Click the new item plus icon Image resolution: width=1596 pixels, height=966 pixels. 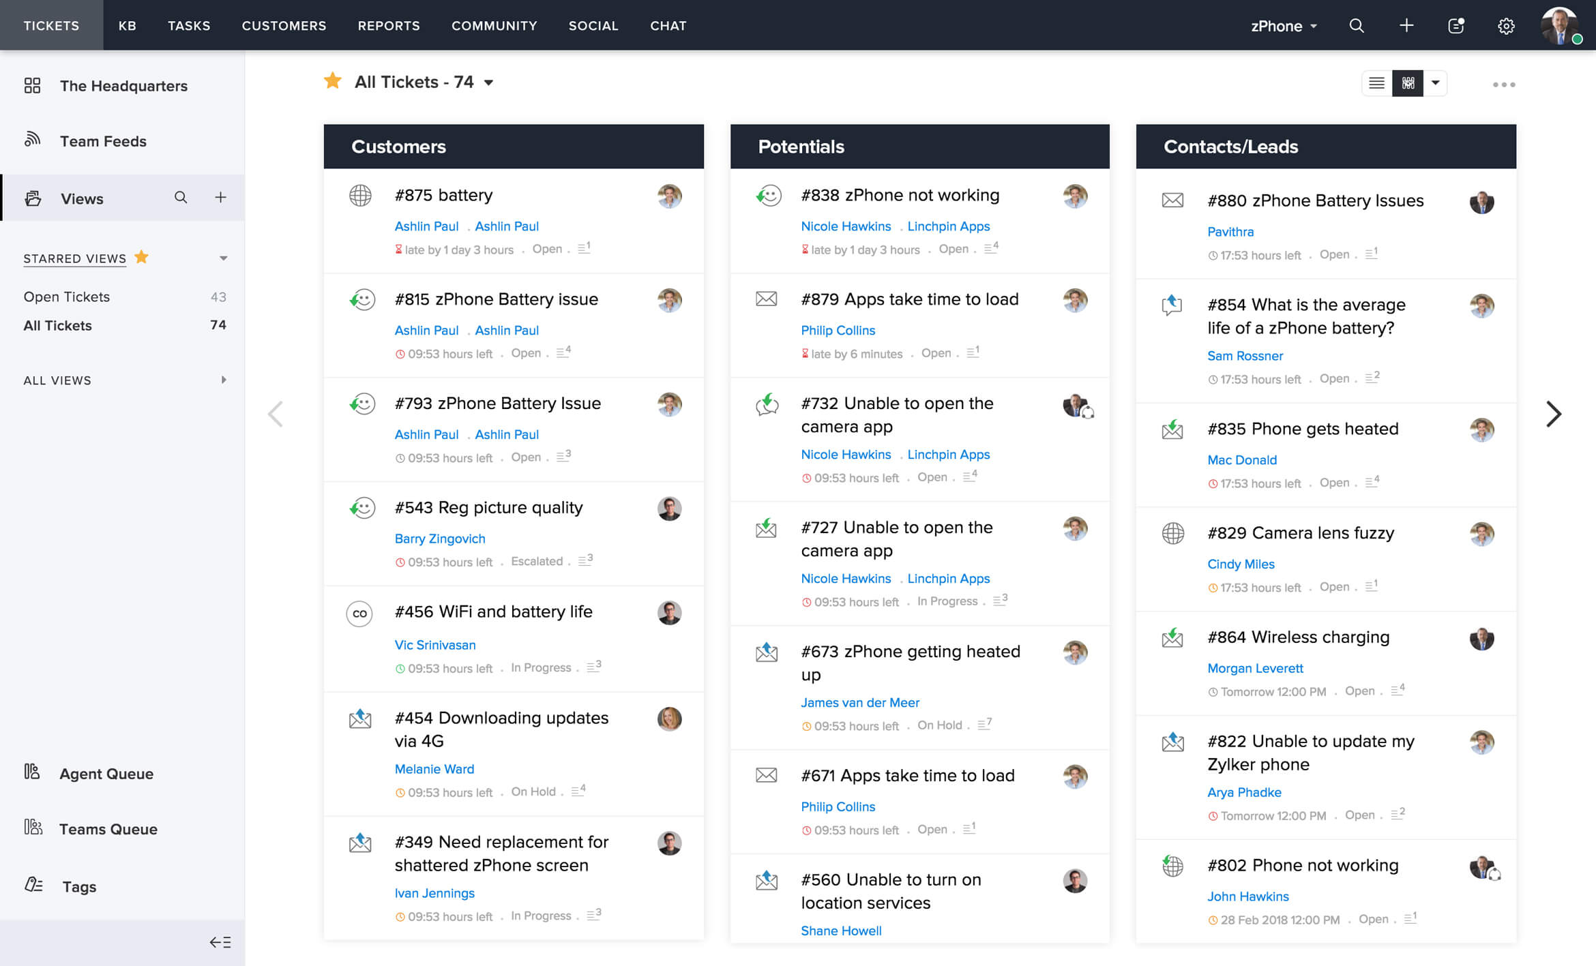pyautogui.click(x=1404, y=25)
